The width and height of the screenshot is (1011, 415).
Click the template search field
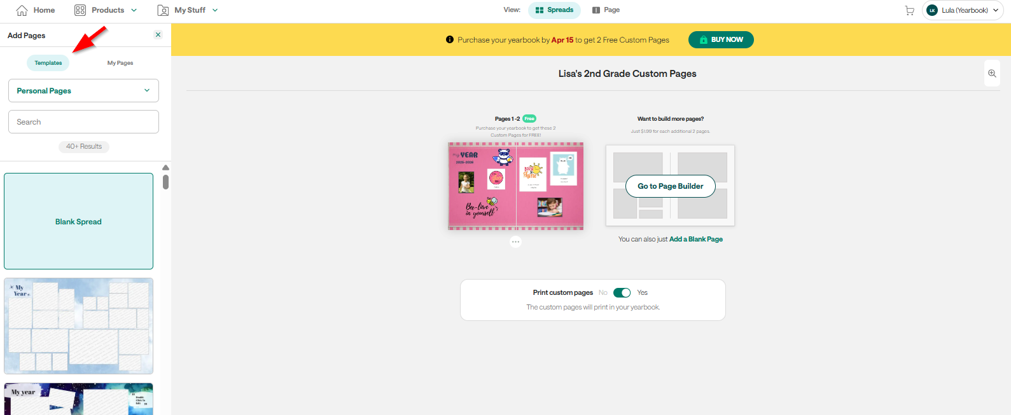[x=83, y=121]
